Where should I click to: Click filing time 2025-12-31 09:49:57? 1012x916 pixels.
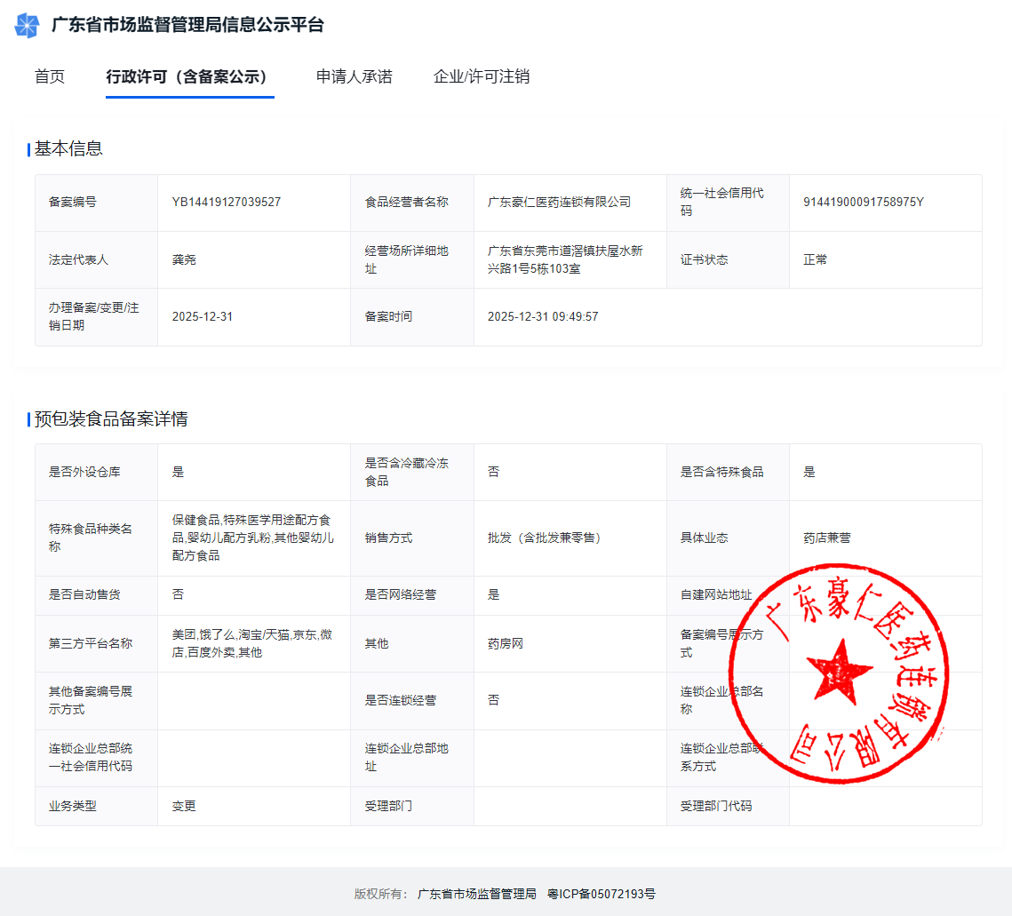(x=543, y=316)
